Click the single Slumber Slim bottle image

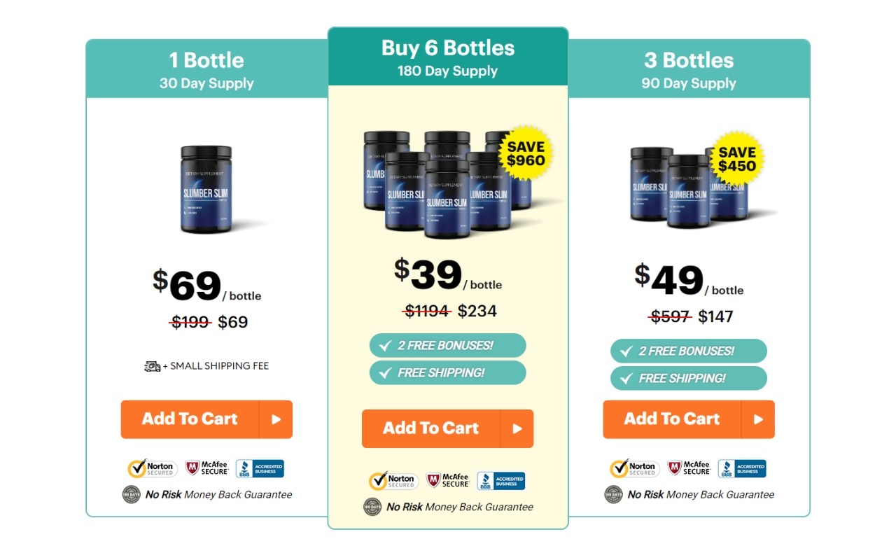207,189
